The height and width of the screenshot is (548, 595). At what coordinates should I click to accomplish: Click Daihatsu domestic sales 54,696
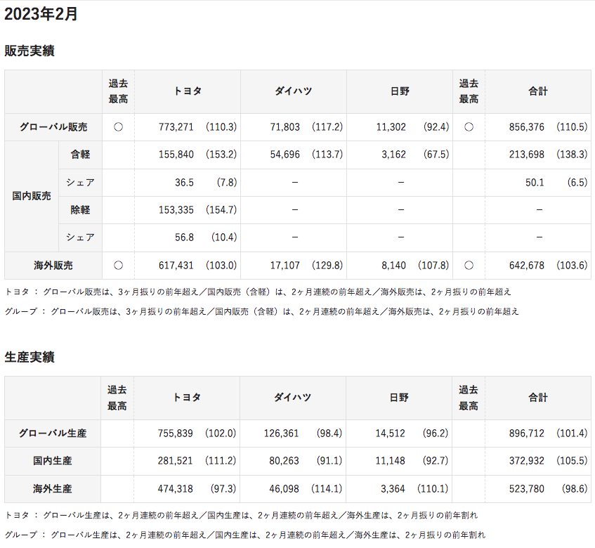coord(285,155)
